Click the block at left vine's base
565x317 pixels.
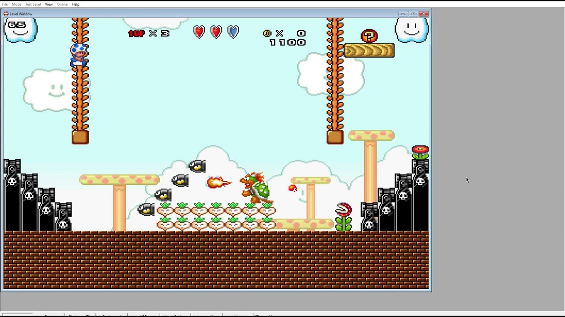80,137
